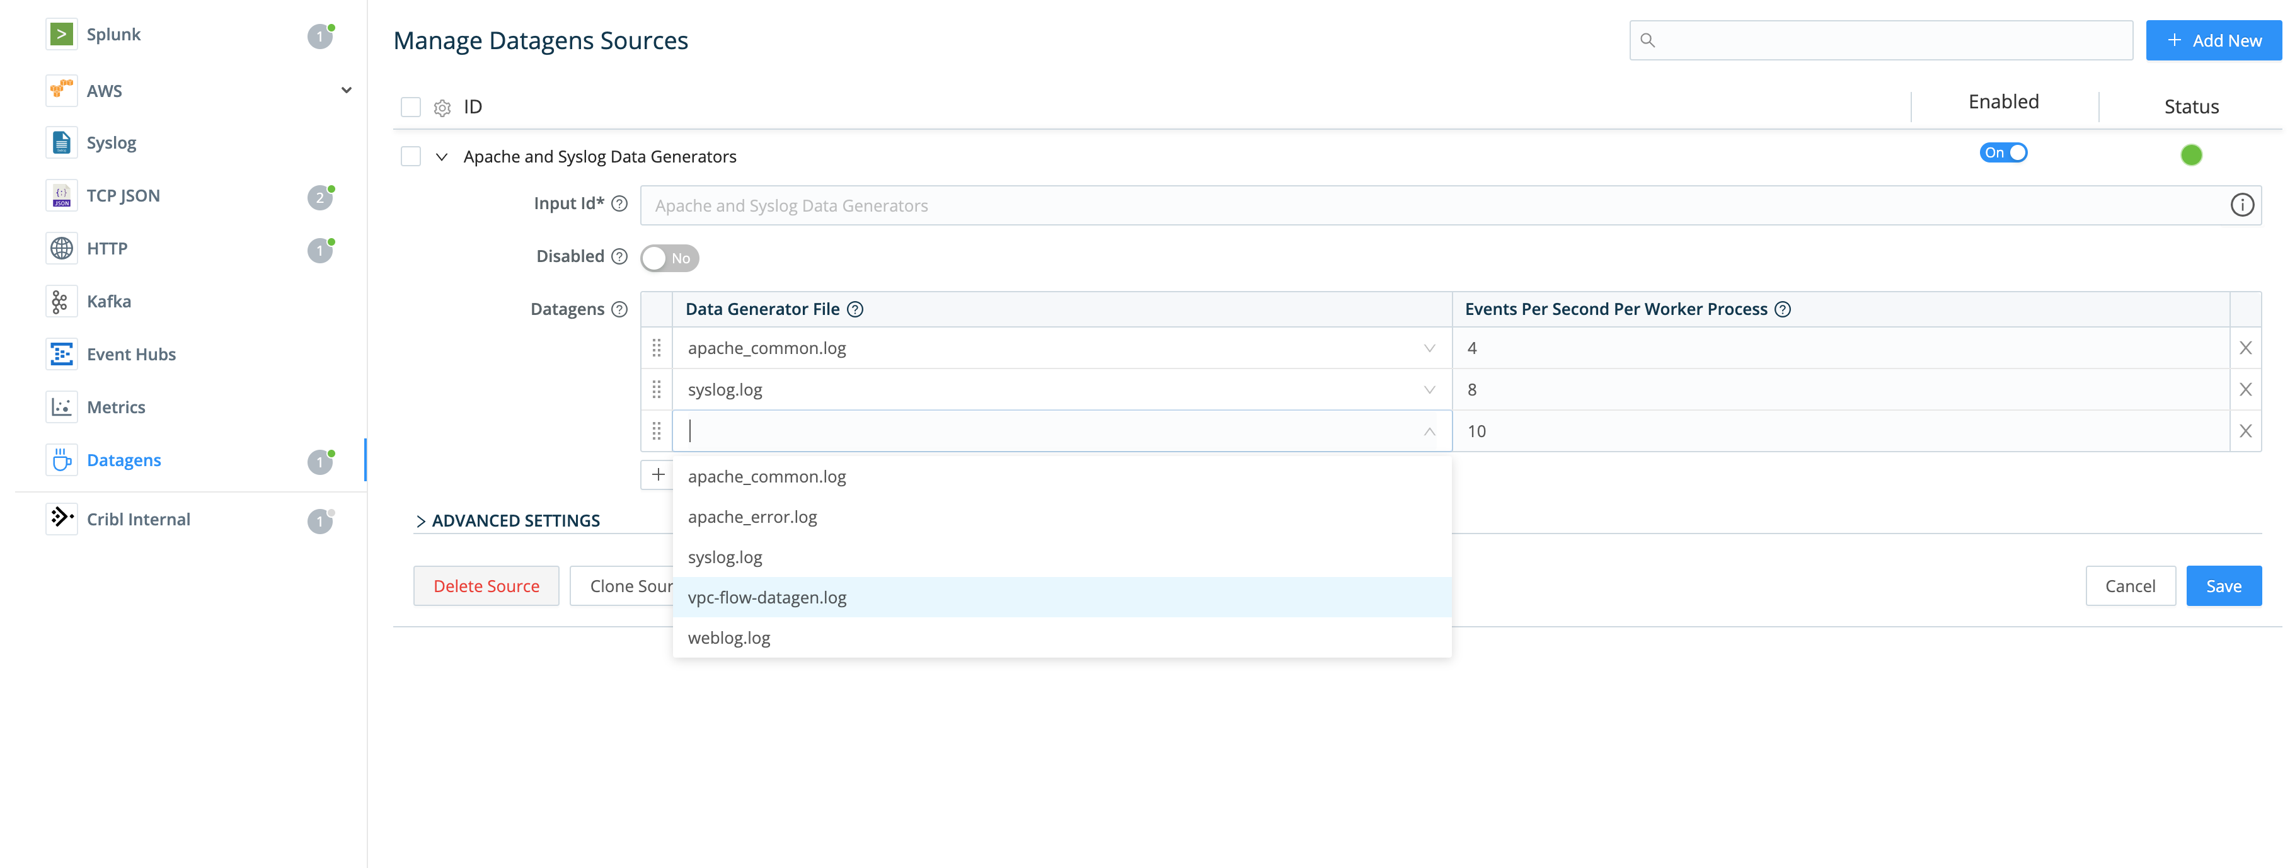Click the Kafka source icon
This screenshot has width=2290, height=868.
(x=60, y=302)
